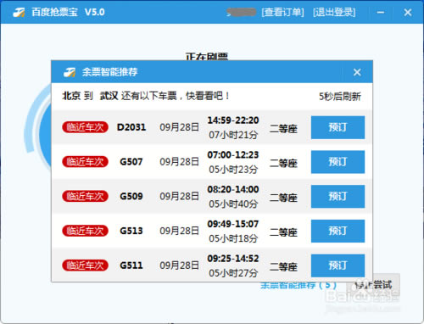Book train G513 with 预订 button
424x324 pixels.
338,231
